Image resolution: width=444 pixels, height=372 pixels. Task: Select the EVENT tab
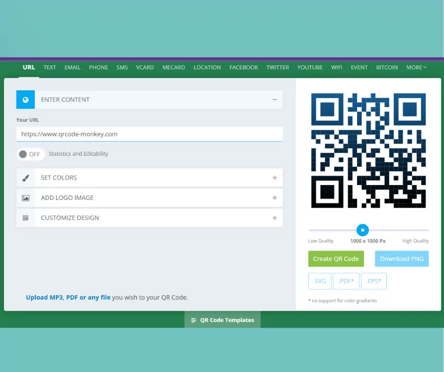click(359, 68)
